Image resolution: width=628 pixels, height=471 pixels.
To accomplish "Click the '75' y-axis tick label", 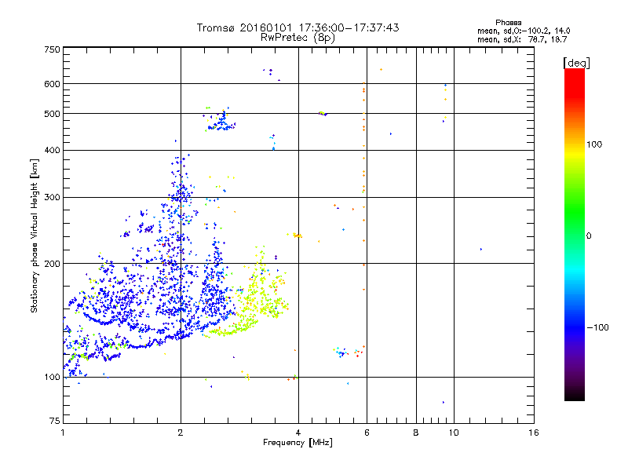I will coord(55,421).
